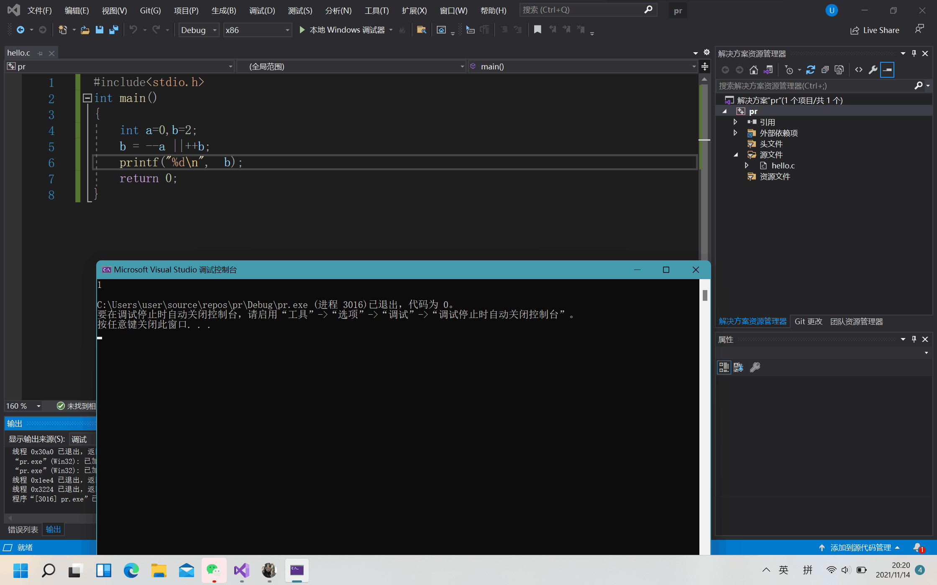Screen dimensions: 937x585
Task: Switch to the Git 更改 tab
Action: [x=808, y=321]
